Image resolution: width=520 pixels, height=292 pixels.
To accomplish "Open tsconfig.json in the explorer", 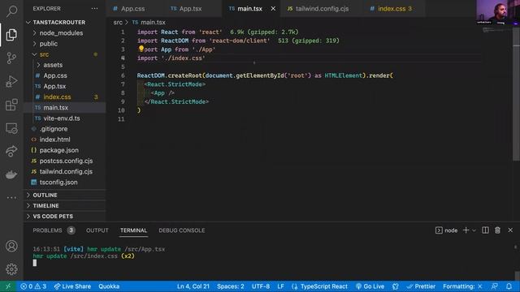I will click(x=65, y=182).
